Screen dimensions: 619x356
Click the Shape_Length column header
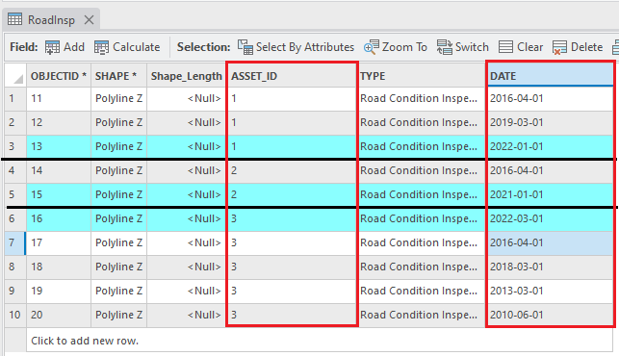click(186, 76)
